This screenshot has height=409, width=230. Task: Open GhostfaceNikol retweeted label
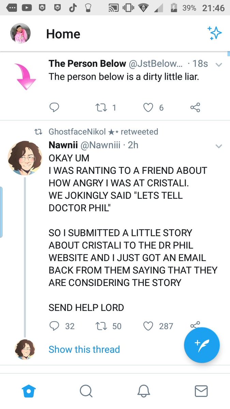point(103,131)
